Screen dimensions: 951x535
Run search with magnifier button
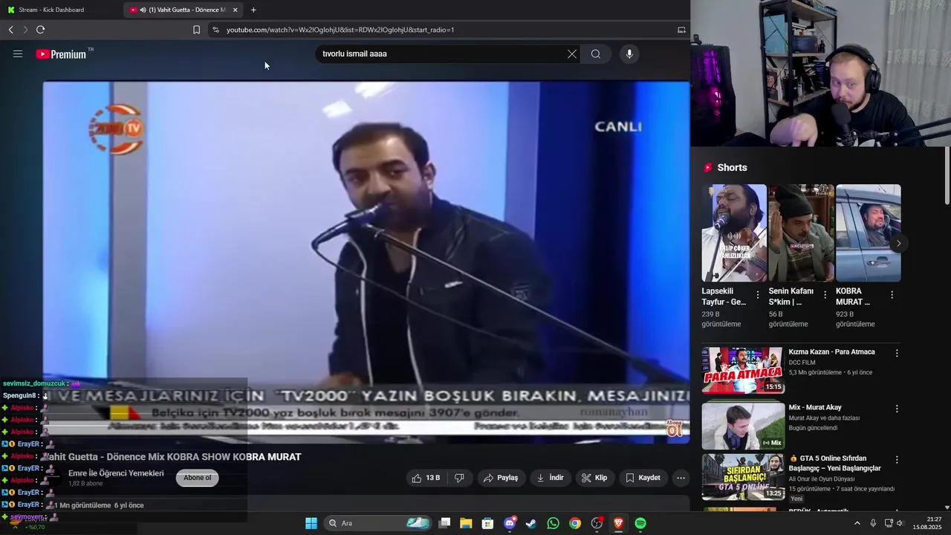click(x=596, y=54)
